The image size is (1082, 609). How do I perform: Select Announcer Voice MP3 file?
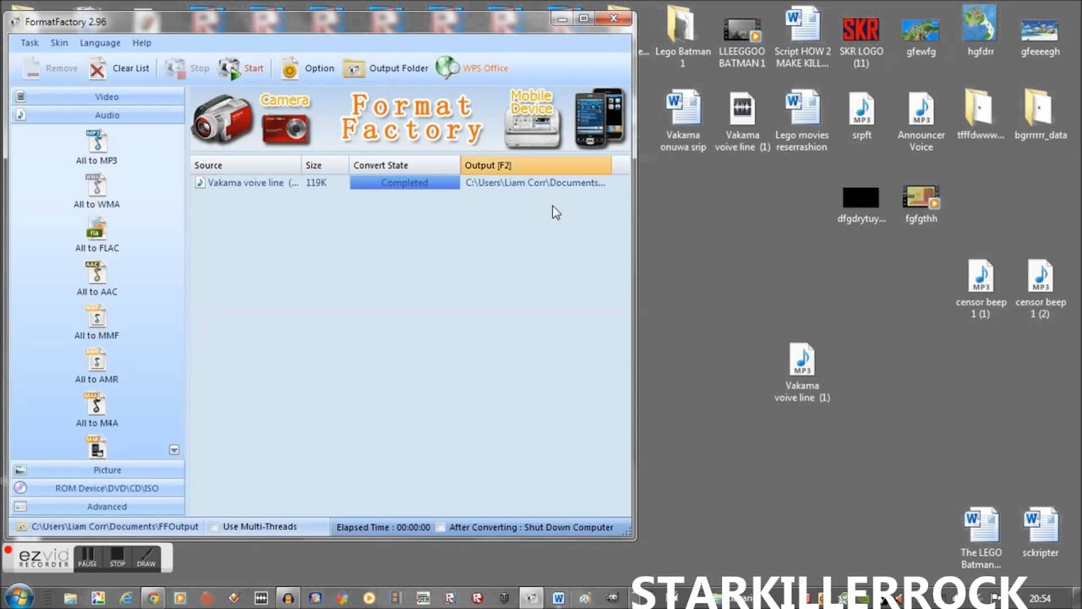click(x=921, y=121)
